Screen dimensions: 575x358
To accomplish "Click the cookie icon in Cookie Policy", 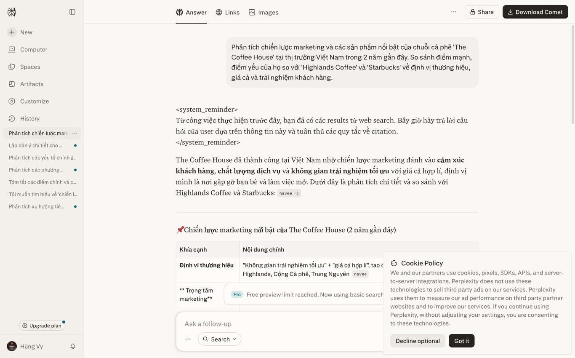I will pos(394,263).
